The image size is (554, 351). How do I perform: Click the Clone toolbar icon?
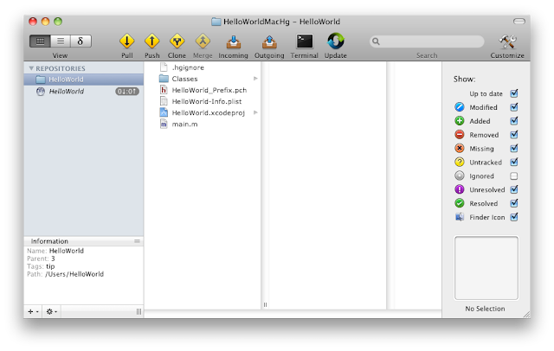[177, 41]
